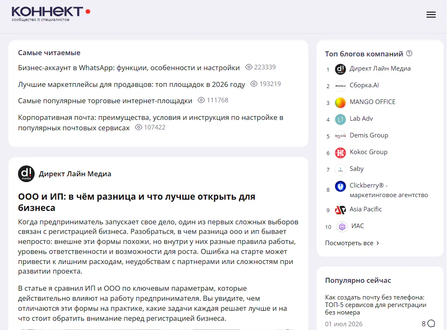Open article author Директ Лайн Медиа name
Screen dimensions: 447x330
point(75,174)
